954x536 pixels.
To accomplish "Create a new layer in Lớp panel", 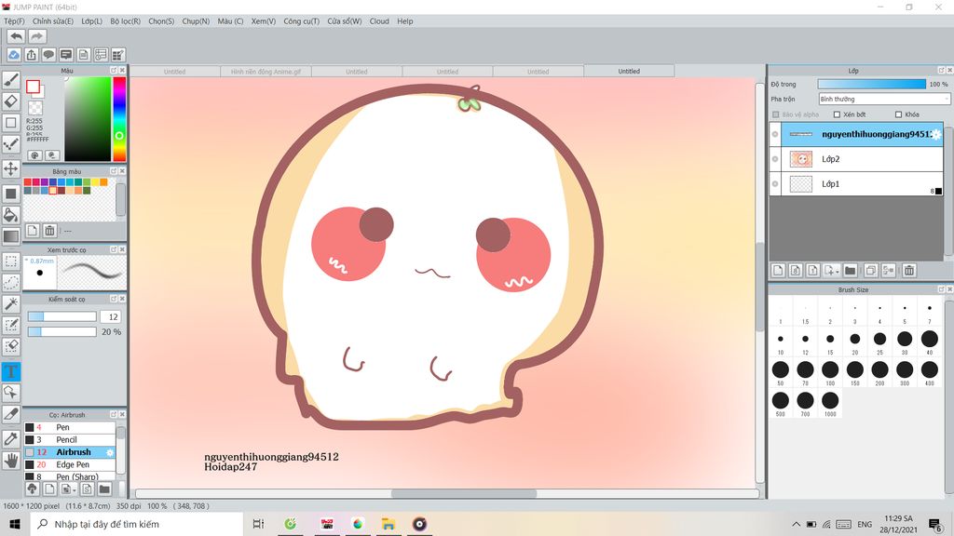I will (x=778, y=271).
